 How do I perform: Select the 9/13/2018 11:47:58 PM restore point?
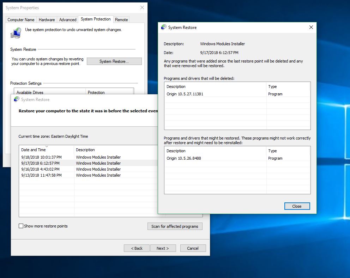pos(41,175)
